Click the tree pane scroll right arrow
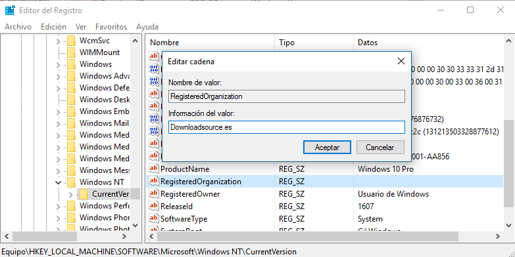Image resolution: width=515 pixels, height=257 pixels. 124,236
